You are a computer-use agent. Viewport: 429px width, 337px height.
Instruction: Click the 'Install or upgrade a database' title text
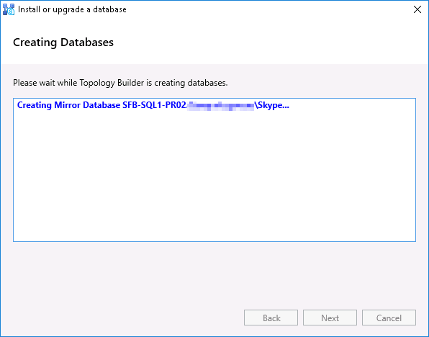click(72, 9)
